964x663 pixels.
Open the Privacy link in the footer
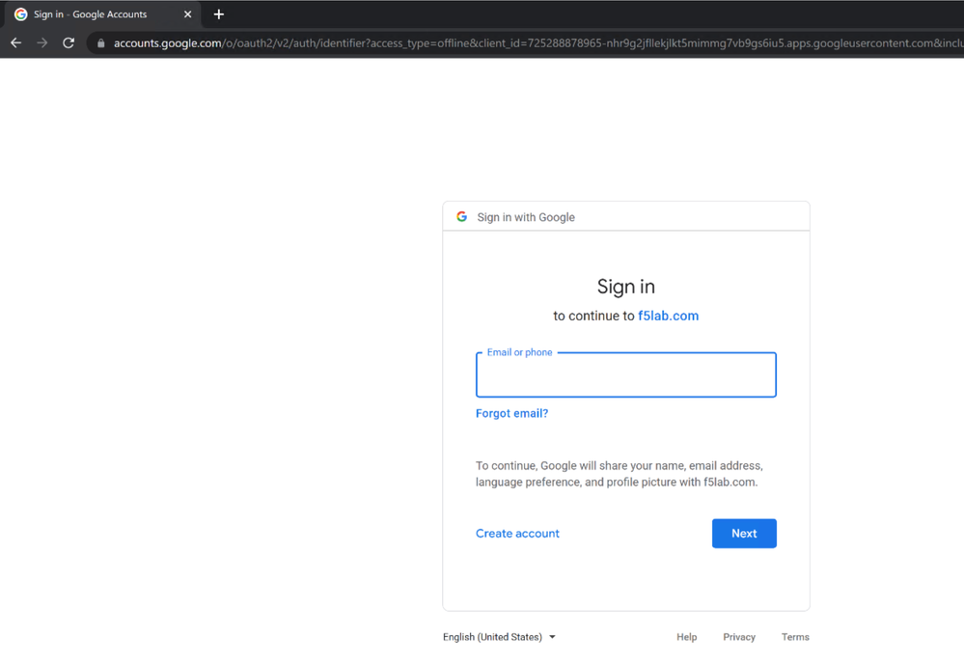coord(739,637)
